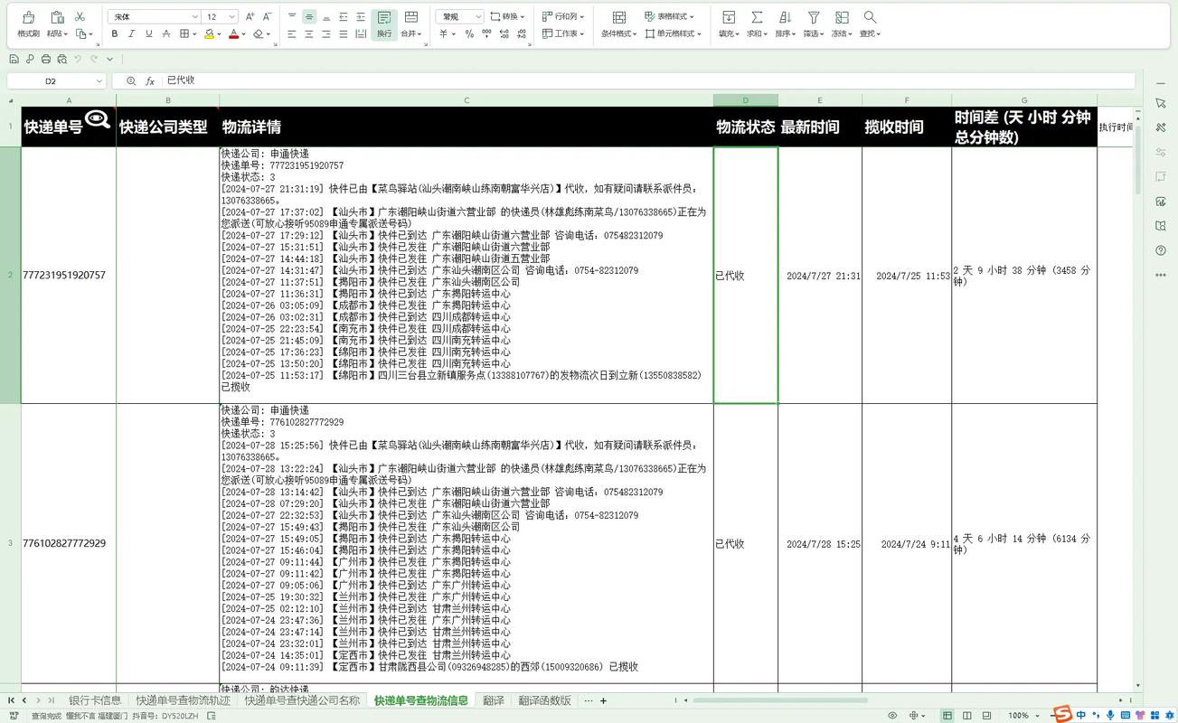1178x723 pixels.
Task: Toggle bold formatting
Action: coord(115,34)
